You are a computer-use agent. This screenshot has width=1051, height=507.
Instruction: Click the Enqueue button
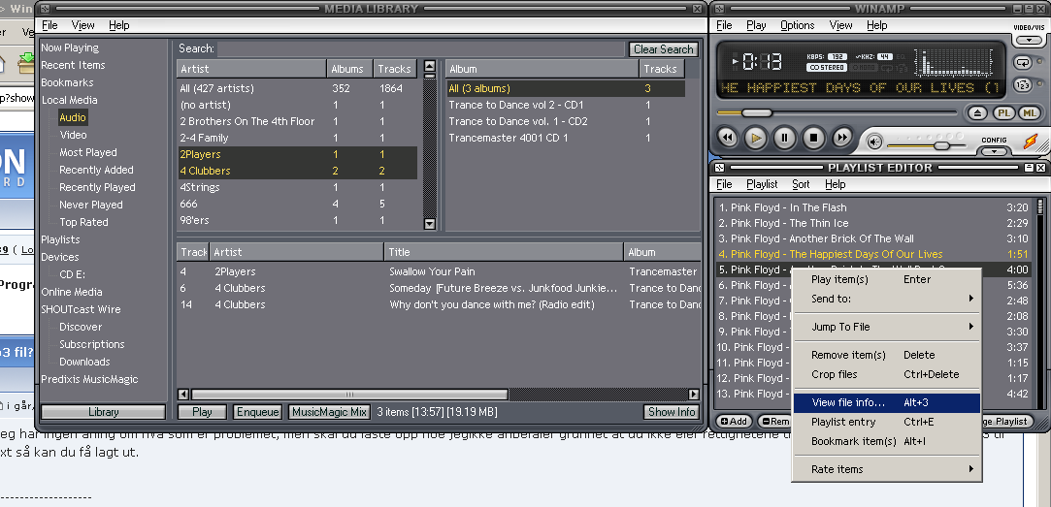coord(257,412)
